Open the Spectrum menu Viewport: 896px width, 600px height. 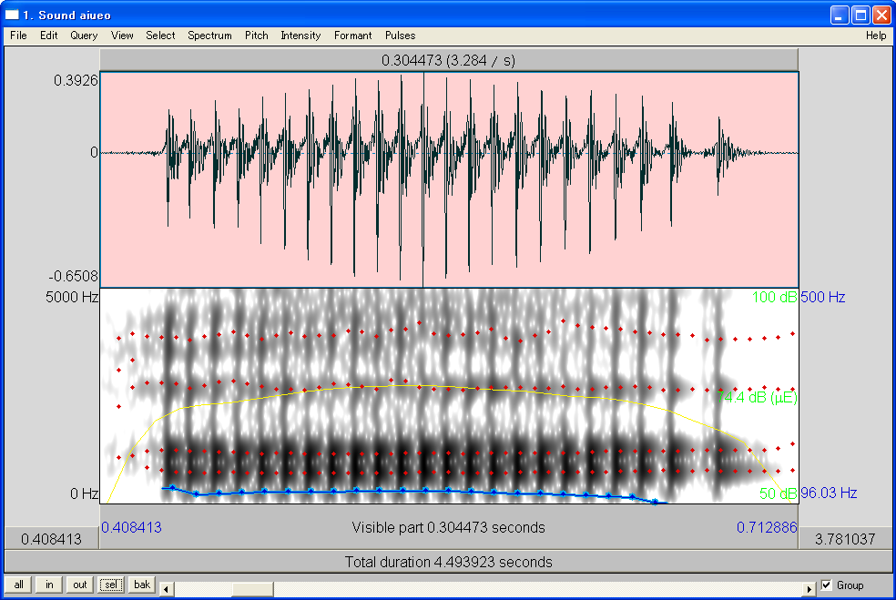209,36
